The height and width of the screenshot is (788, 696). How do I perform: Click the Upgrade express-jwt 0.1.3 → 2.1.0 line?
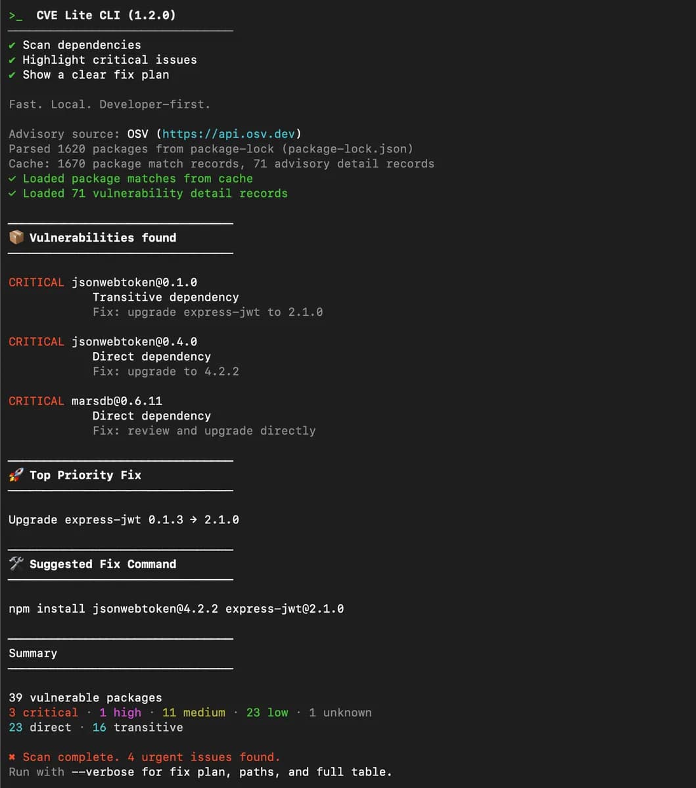[x=124, y=520]
